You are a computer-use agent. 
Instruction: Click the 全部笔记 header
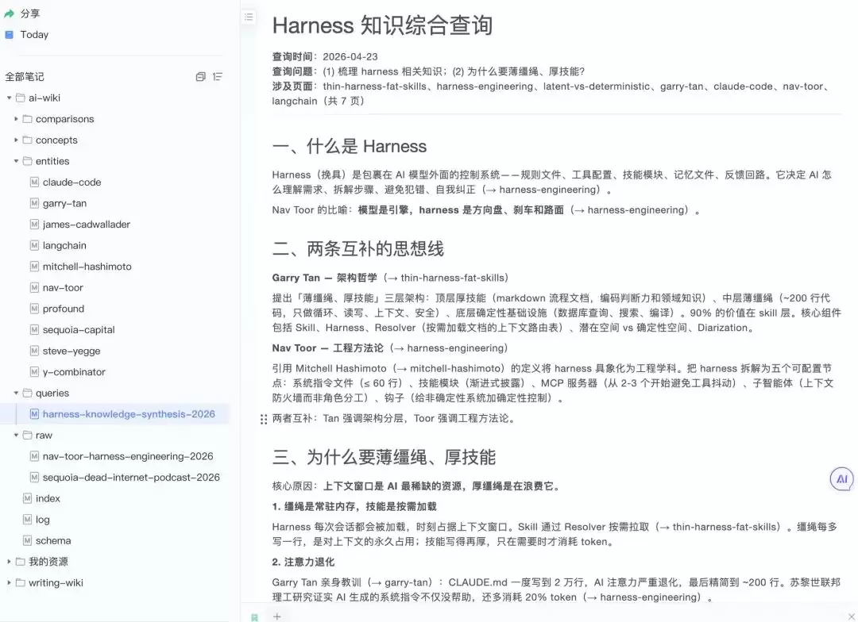point(25,77)
